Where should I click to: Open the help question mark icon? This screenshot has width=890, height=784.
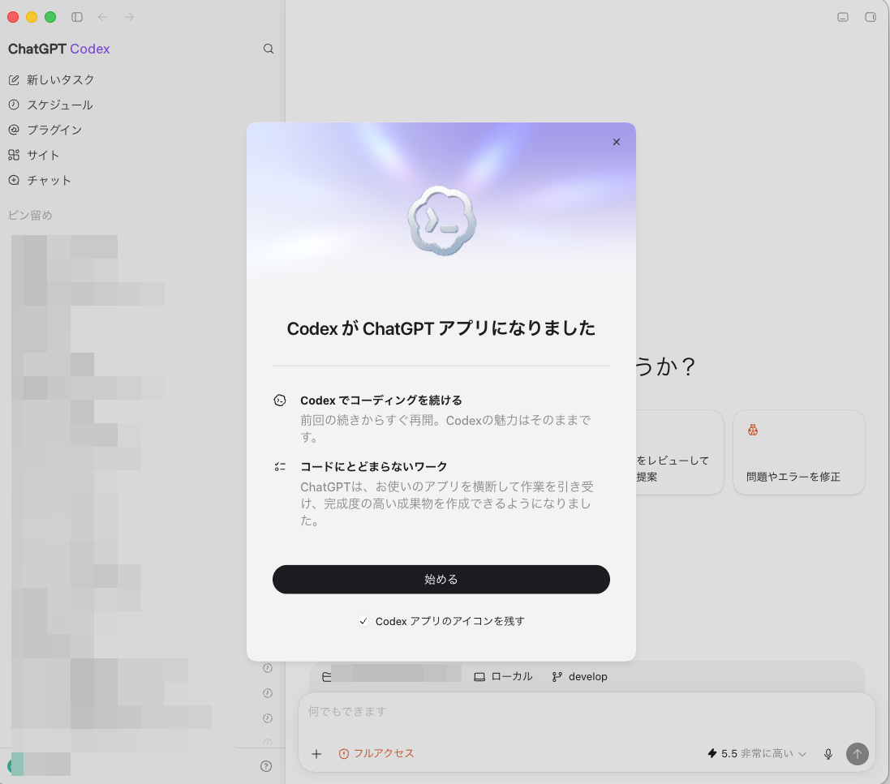[x=265, y=766]
